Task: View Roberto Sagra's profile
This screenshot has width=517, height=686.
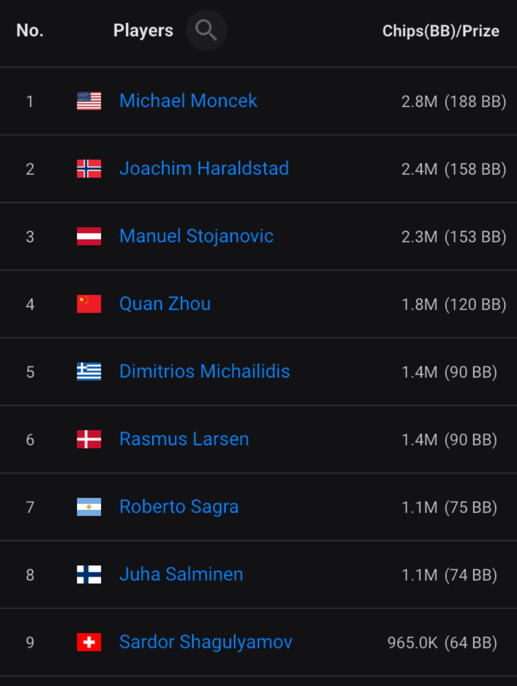Action: (179, 506)
